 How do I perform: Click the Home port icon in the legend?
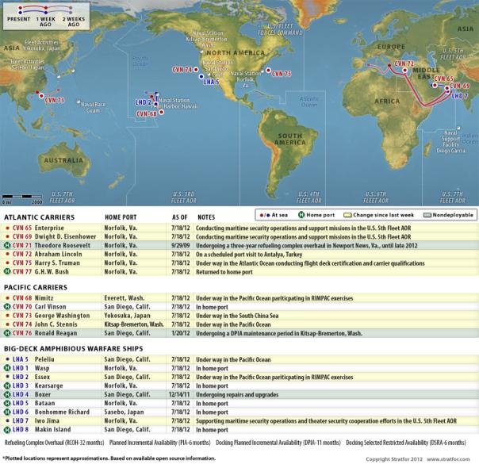pos(301,215)
